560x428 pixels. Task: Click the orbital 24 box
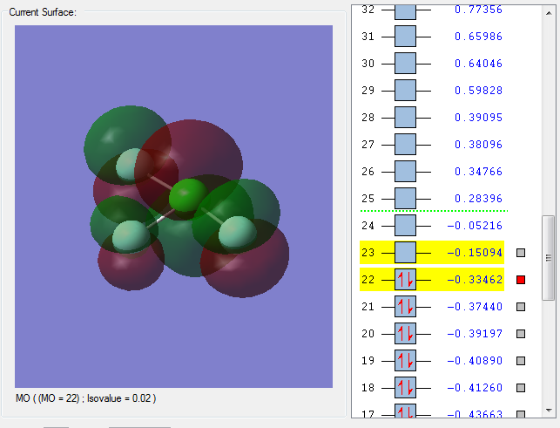pos(405,226)
